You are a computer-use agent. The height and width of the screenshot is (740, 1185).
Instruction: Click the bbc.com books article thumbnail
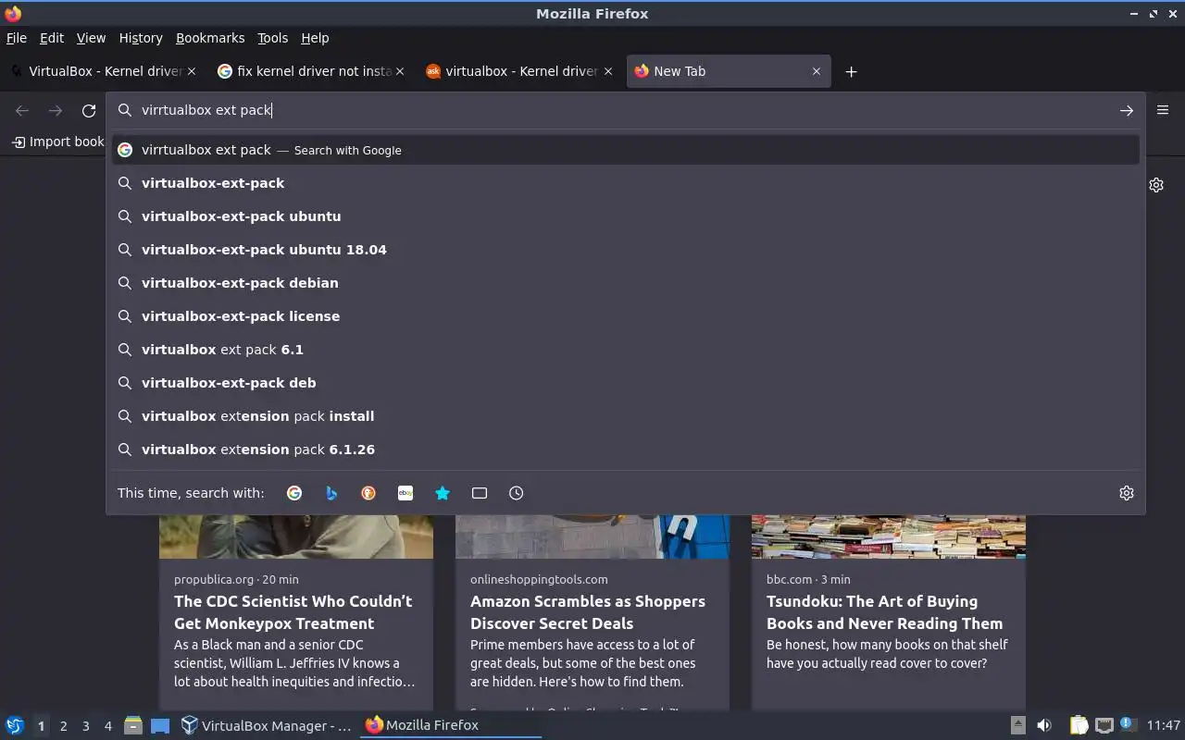pos(889,536)
